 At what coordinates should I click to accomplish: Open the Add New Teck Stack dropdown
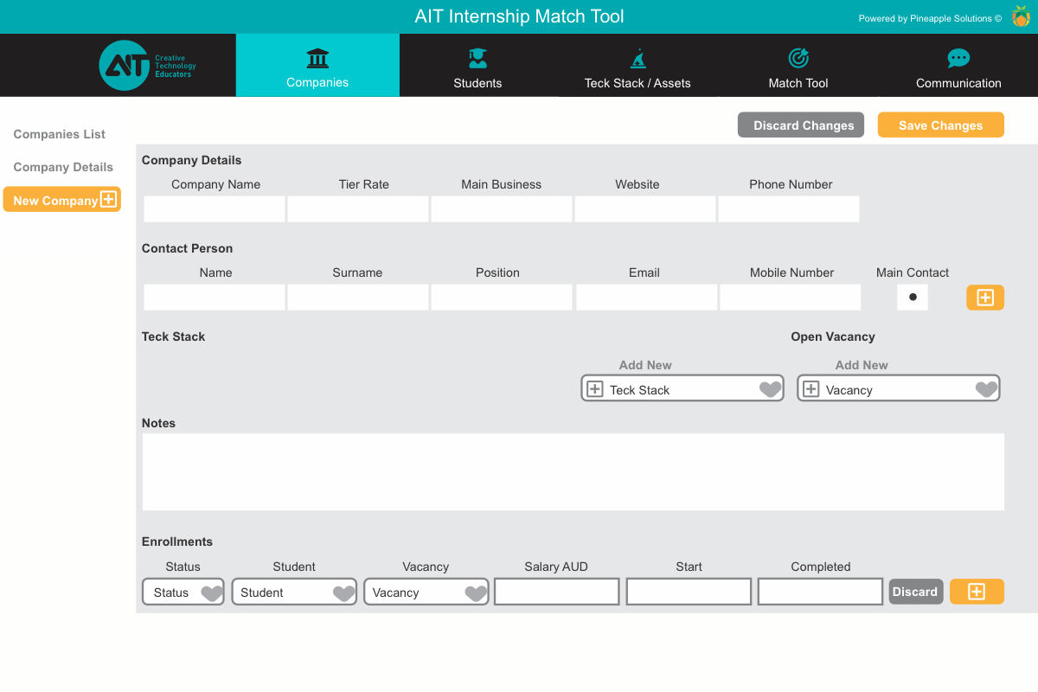[x=682, y=389]
